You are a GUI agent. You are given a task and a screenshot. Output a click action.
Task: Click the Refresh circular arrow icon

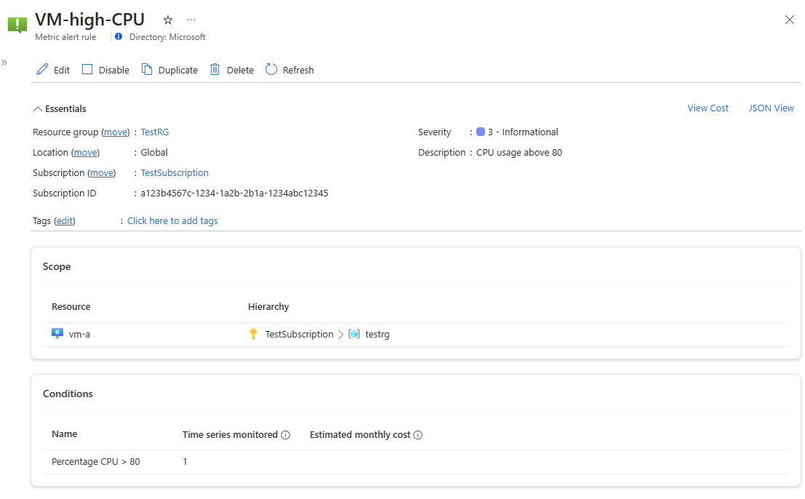(271, 70)
